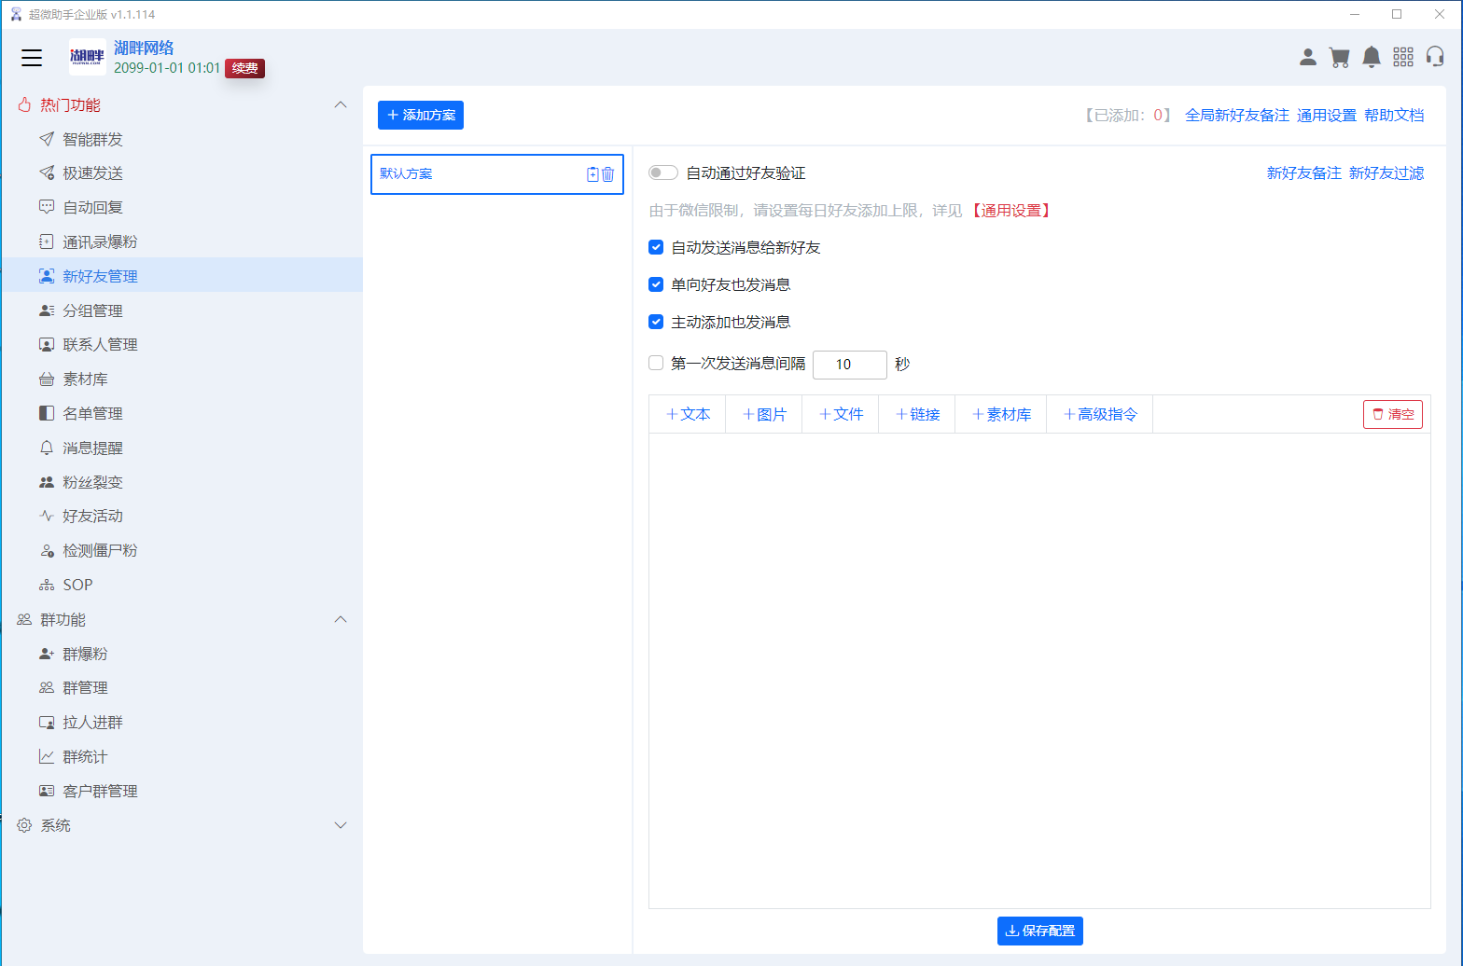Uncheck 主动添加也发消息 checkbox
The height and width of the screenshot is (966, 1463).
click(656, 322)
